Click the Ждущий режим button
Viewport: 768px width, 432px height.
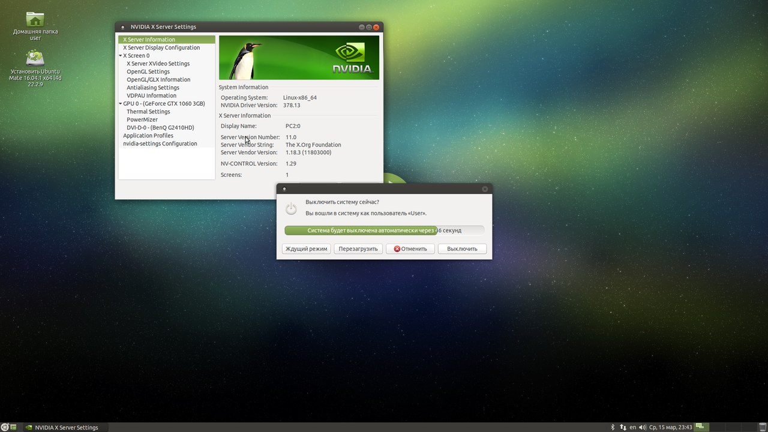click(306, 248)
